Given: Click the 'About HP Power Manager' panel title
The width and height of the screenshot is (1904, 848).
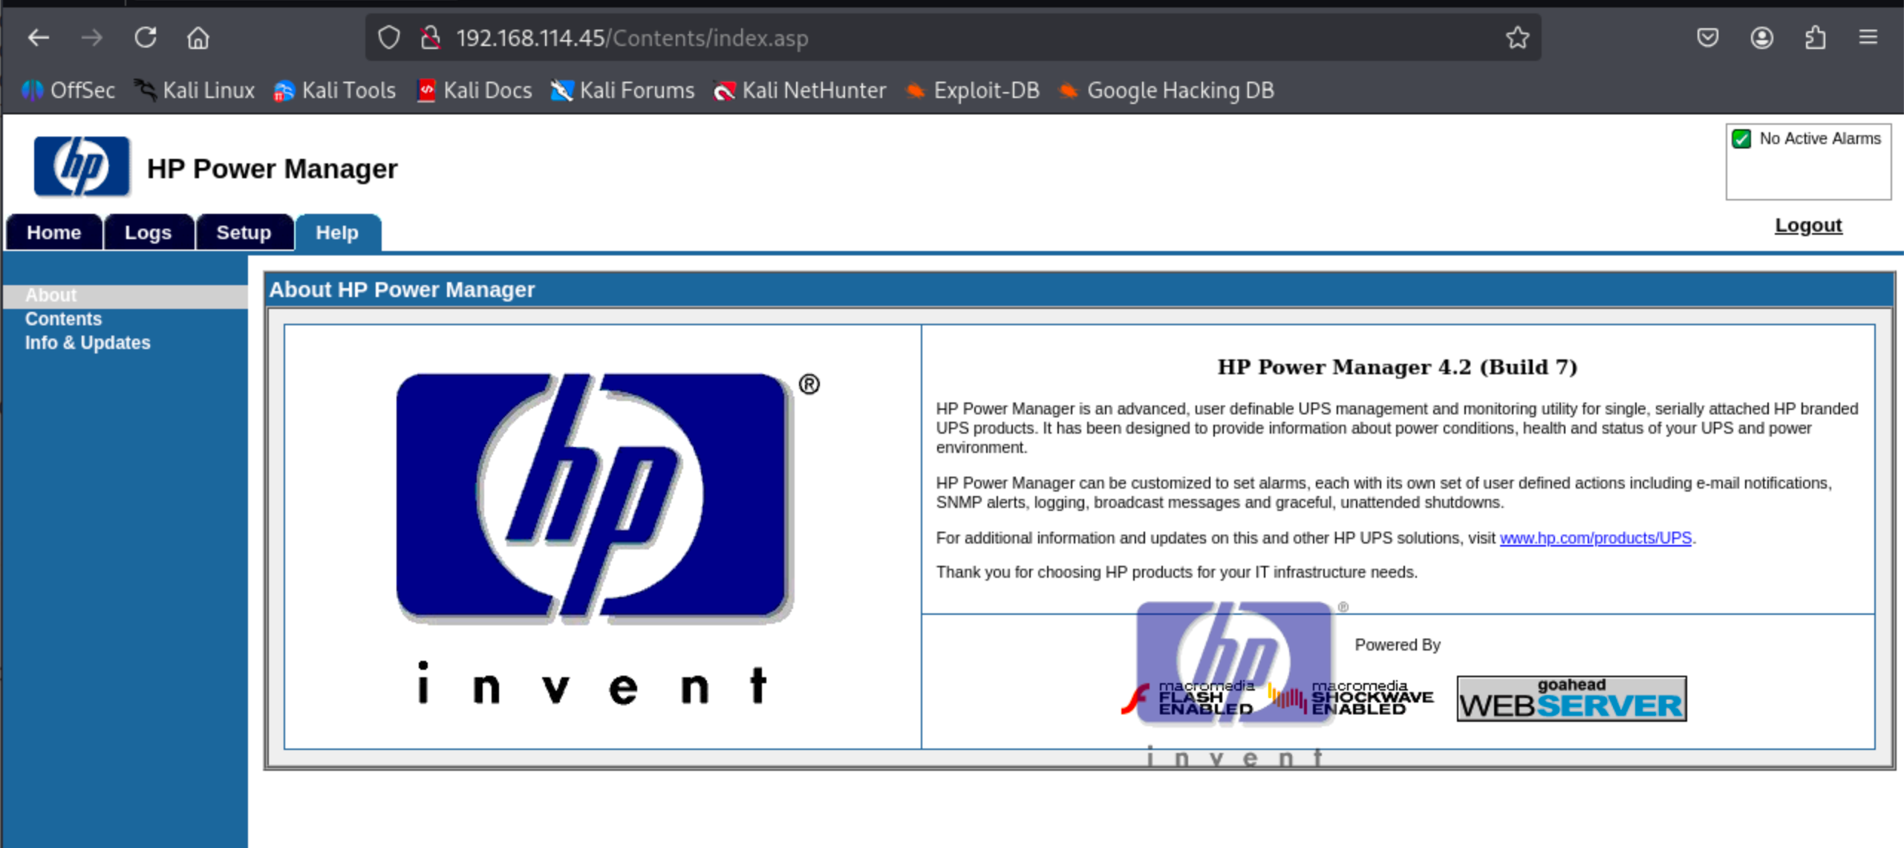Looking at the screenshot, I should click(x=402, y=290).
